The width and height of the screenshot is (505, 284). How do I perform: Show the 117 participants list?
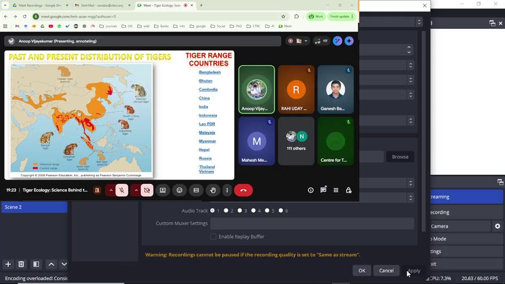coord(322,41)
